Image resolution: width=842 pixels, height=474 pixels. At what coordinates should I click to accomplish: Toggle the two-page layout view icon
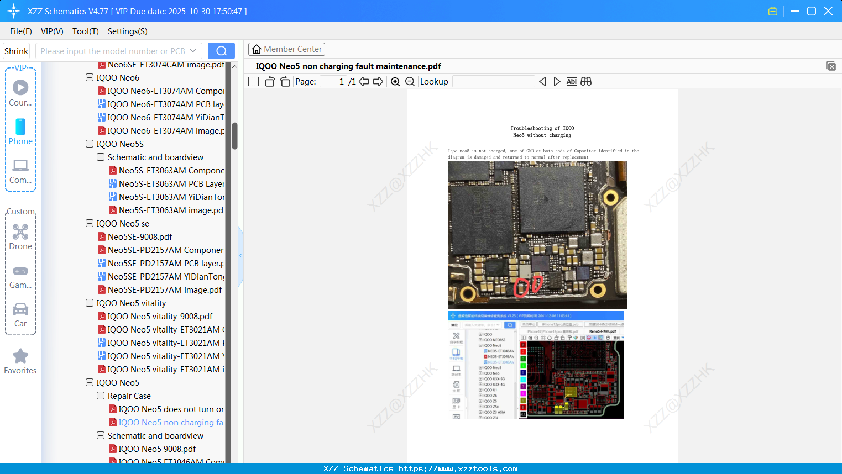pyautogui.click(x=254, y=82)
